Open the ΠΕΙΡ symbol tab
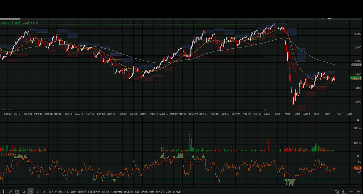 [50, 191]
